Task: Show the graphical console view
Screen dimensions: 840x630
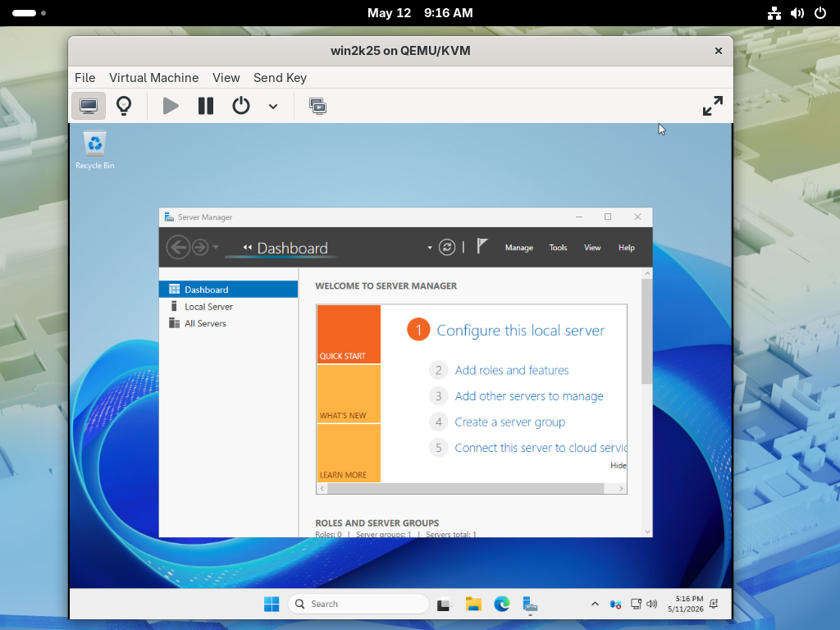Action: pos(89,106)
